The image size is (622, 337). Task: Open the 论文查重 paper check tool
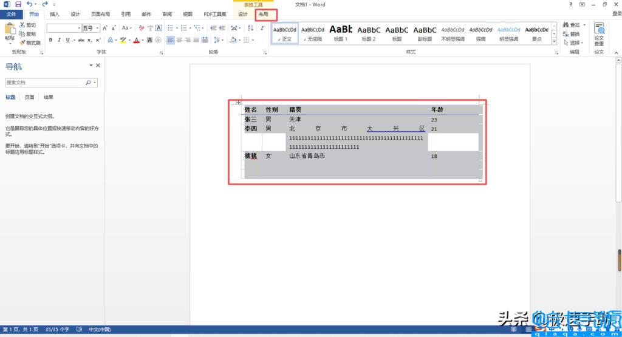click(x=599, y=34)
